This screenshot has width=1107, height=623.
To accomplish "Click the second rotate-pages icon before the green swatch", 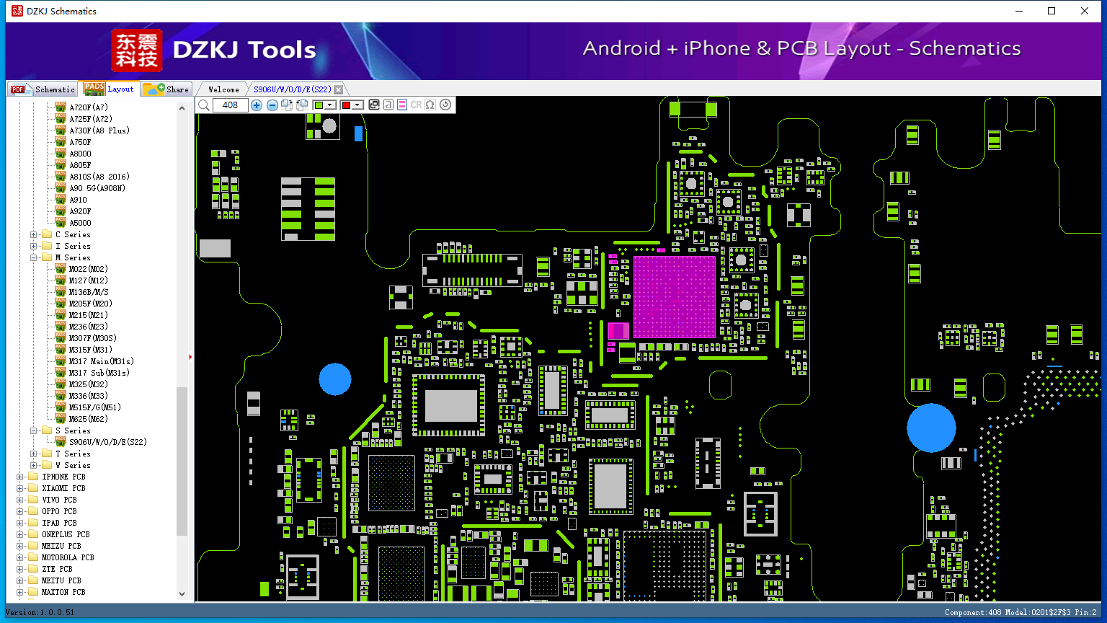I will point(302,105).
